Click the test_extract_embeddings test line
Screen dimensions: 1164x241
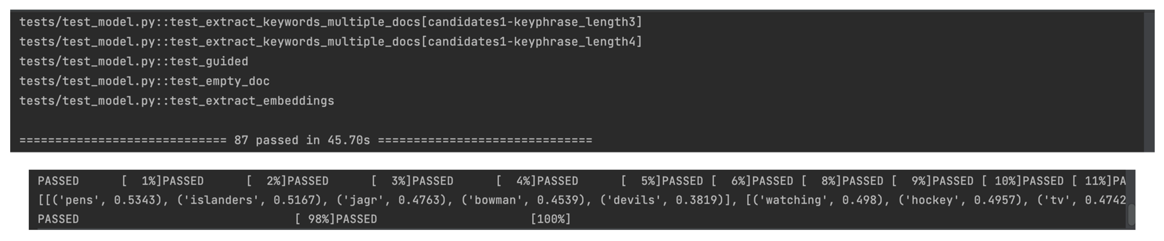177,100
